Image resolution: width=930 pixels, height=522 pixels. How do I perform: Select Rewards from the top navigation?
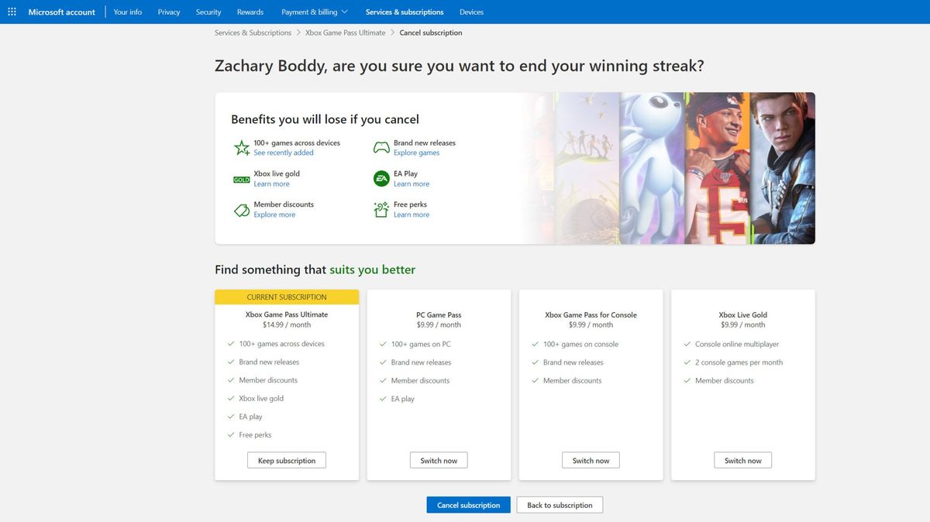coord(250,12)
